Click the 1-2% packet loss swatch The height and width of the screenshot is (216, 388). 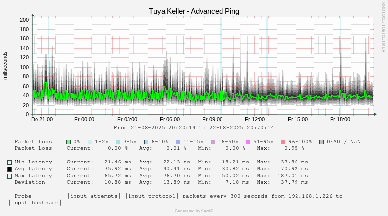pyautogui.click(x=90, y=142)
